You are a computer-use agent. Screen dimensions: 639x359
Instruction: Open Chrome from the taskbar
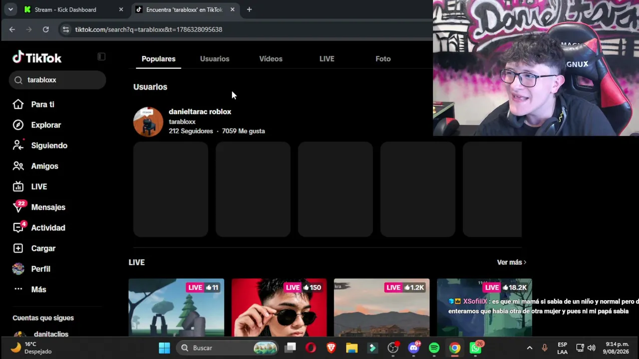[455, 348]
